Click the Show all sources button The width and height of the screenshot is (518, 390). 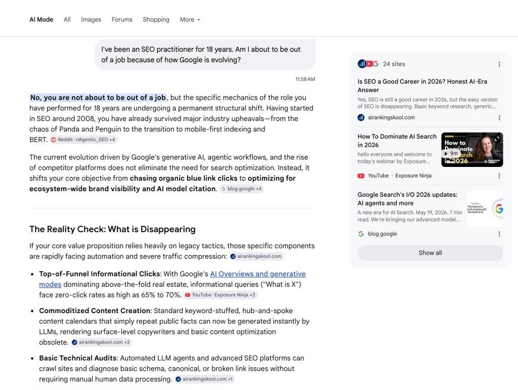click(x=430, y=253)
